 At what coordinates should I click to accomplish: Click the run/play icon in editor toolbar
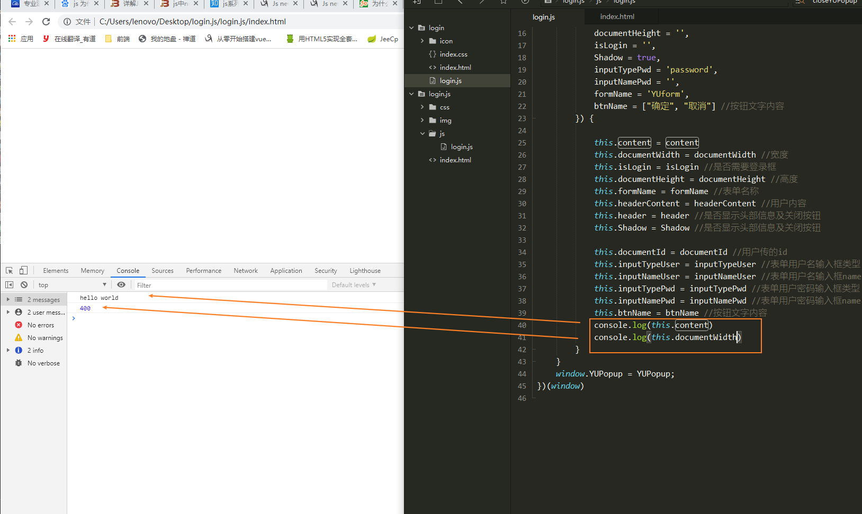pos(524,2)
